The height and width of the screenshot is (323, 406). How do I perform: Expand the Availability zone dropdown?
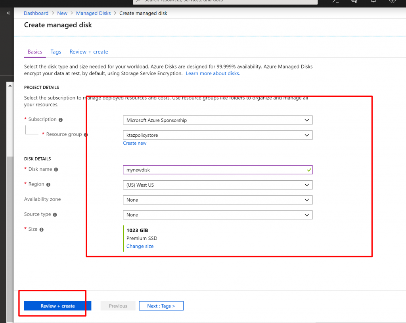tap(217, 200)
